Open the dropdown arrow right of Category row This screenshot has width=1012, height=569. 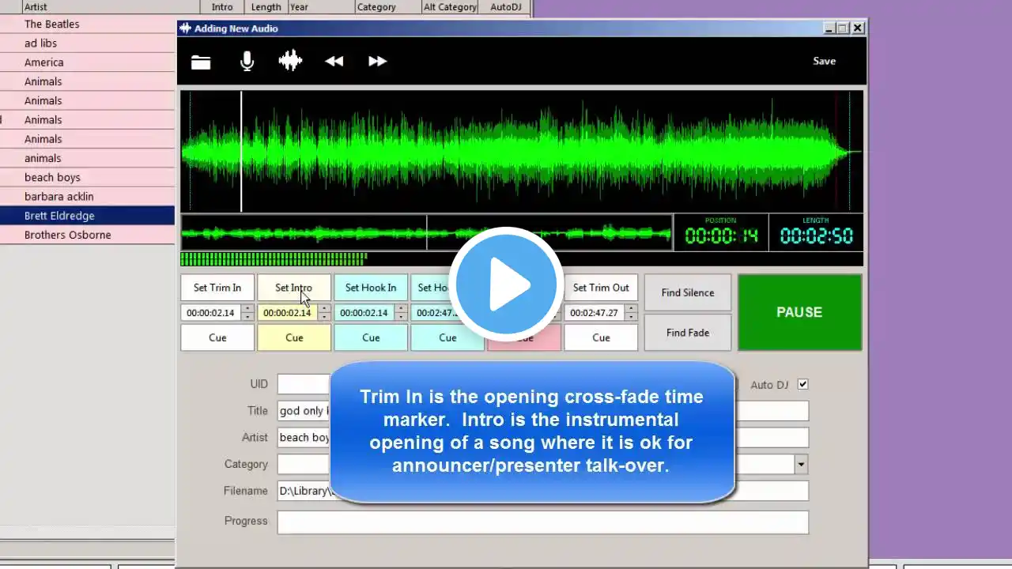(802, 464)
